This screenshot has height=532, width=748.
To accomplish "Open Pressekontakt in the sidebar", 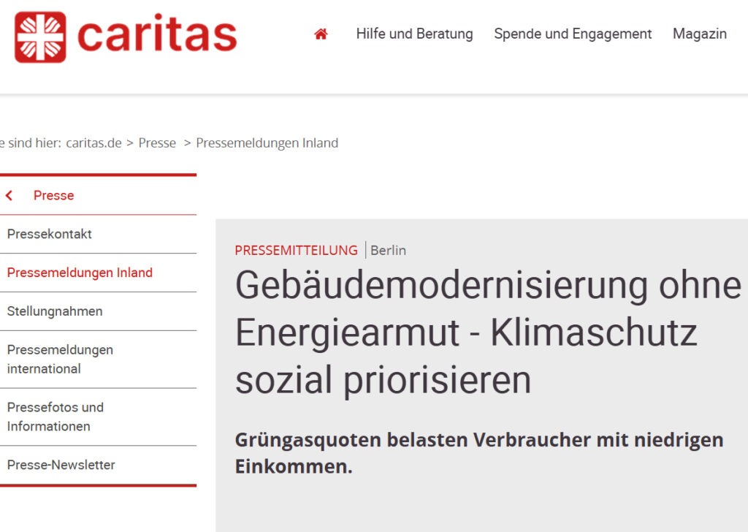I will click(x=50, y=234).
